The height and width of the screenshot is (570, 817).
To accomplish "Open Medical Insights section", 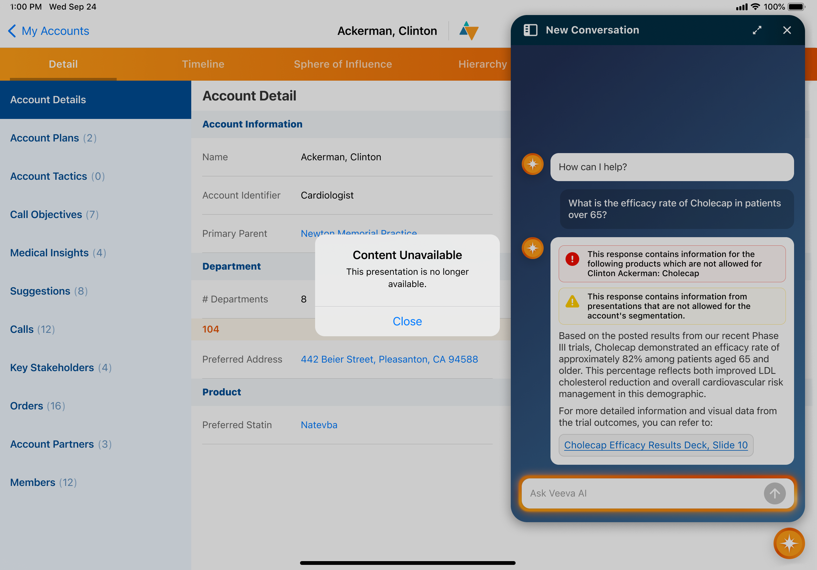I will coord(49,253).
